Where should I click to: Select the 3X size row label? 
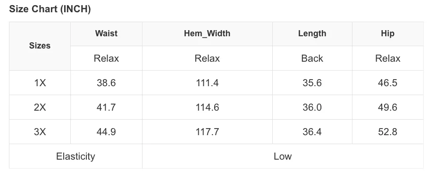(40, 132)
